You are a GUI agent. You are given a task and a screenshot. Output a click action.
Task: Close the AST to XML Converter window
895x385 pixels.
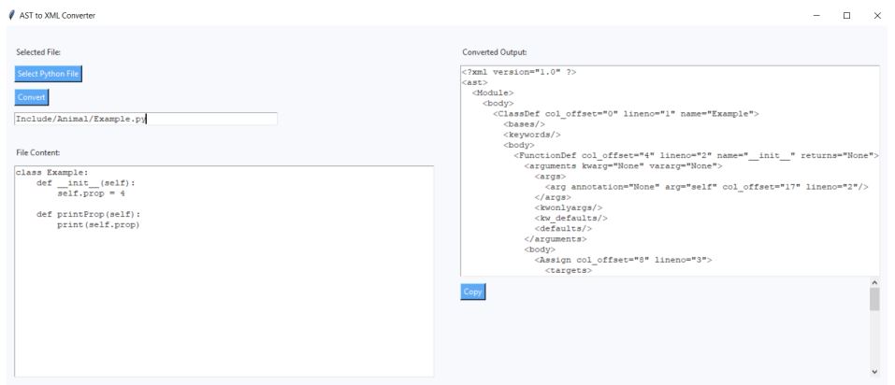coord(877,15)
